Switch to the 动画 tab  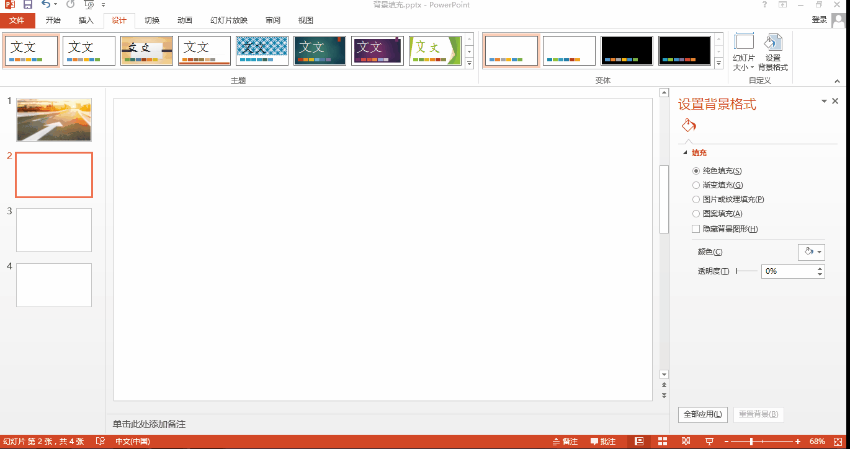(x=184, y=20)
